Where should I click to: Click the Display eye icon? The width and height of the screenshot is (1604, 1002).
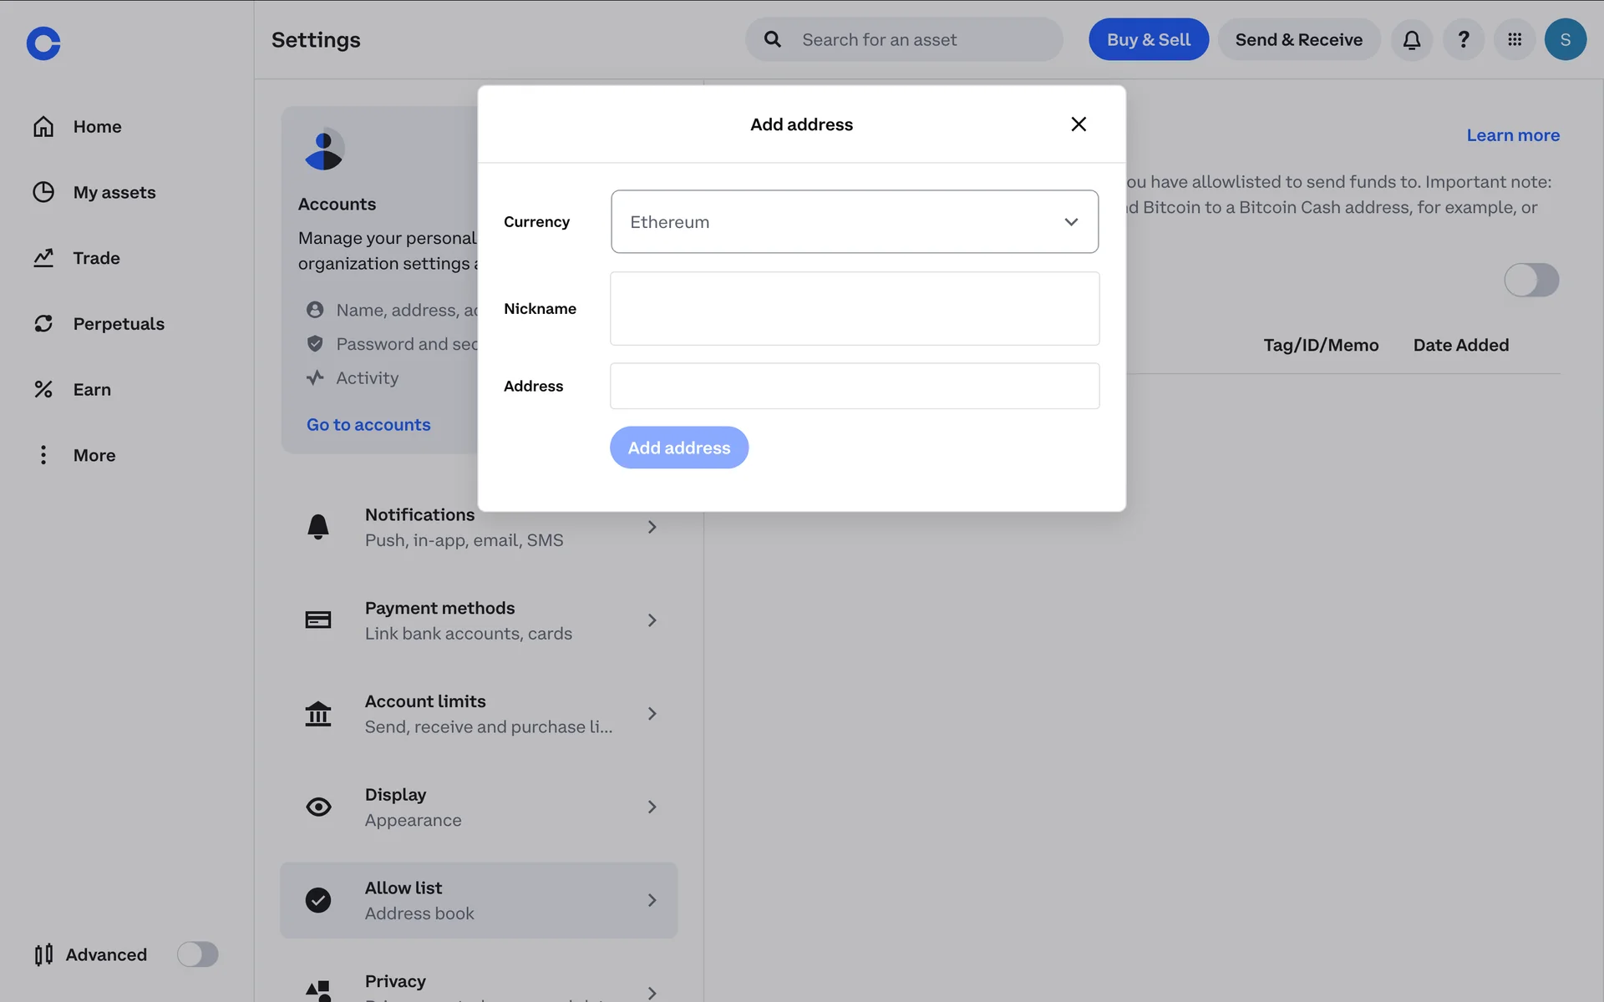[318, 807]
